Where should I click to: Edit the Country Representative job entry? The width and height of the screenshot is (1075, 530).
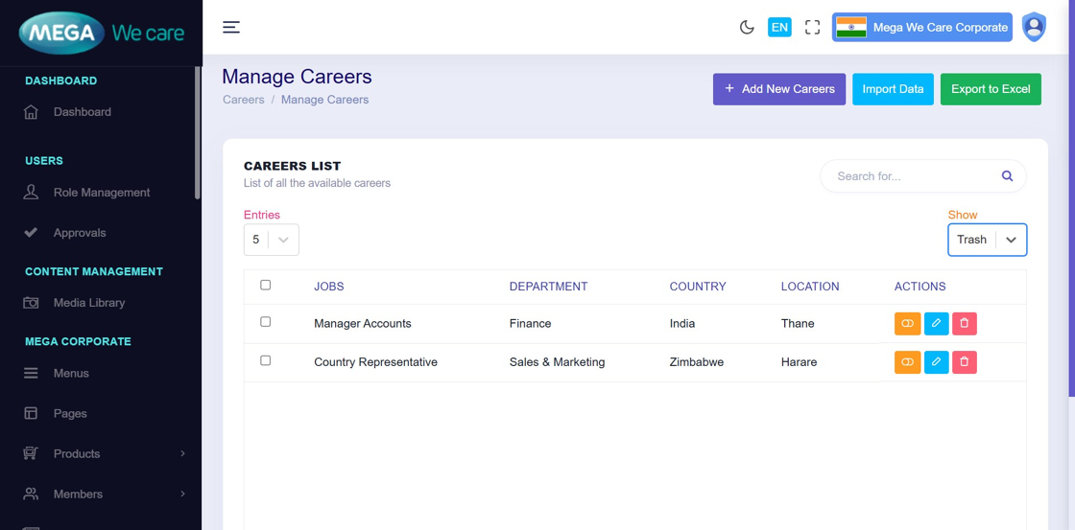936,362
